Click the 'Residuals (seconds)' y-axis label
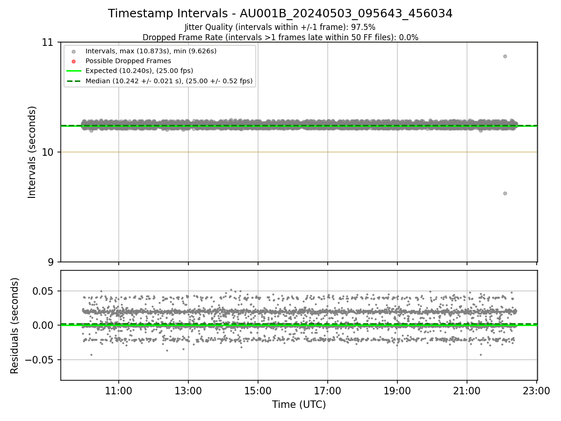Viewport: 561px width, 421px height. click(x=15, y=326)
